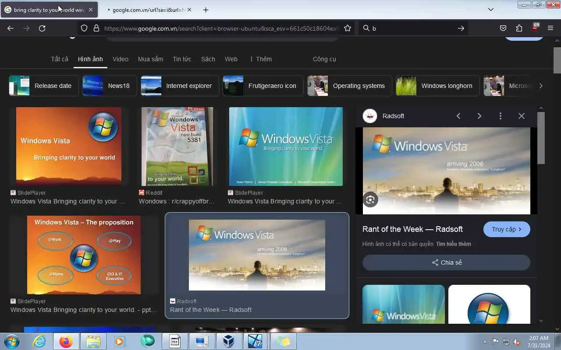Filter by Frutigeraero icon chip
The width and height of the screenshot is (561, 350).
pos(263,86)
